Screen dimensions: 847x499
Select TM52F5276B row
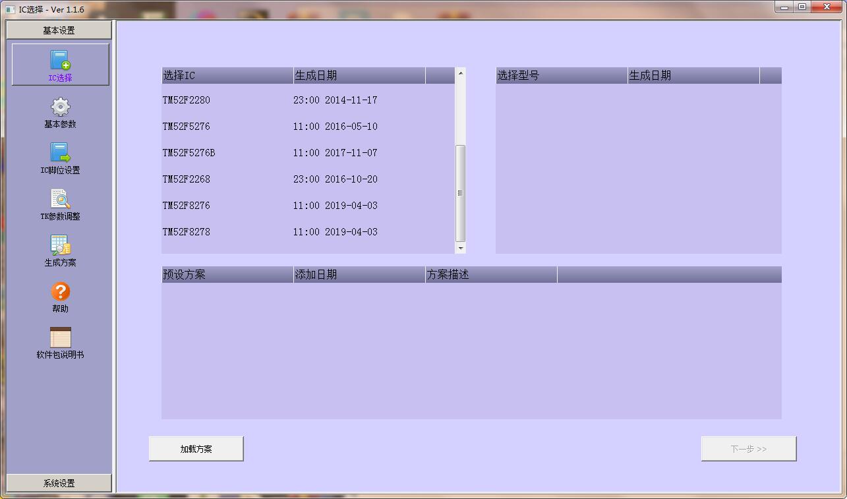[x=308, y=153]
